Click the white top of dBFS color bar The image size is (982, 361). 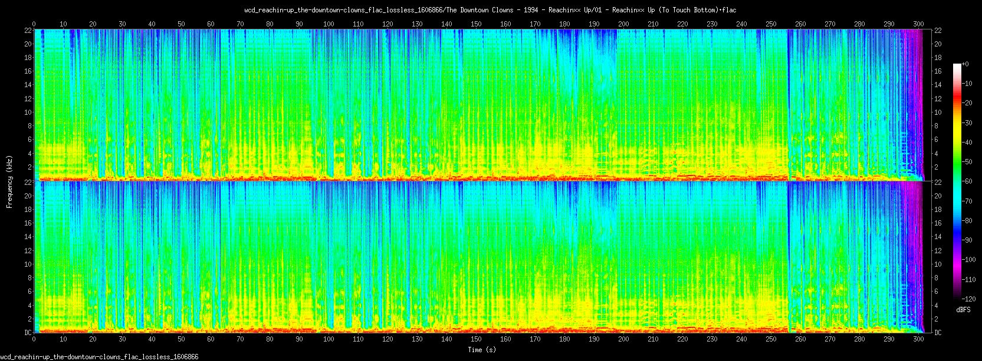[957, 66]
